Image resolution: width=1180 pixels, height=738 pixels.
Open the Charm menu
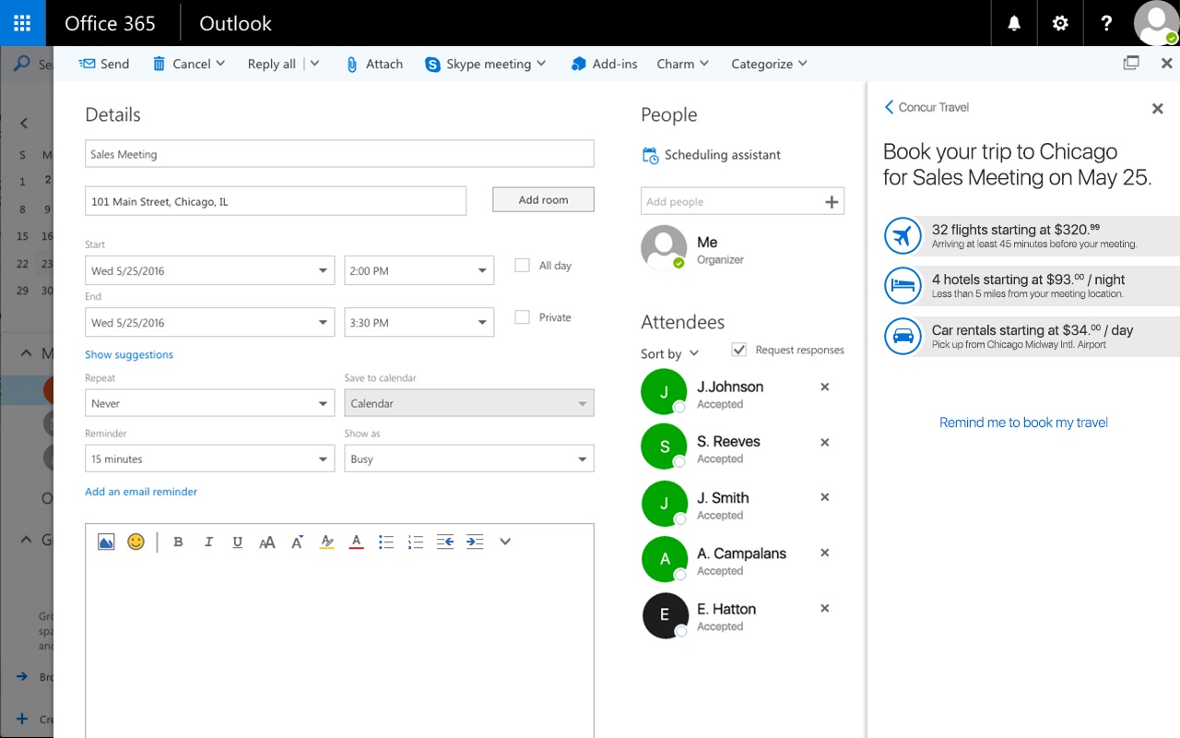[x=683, y=64]
